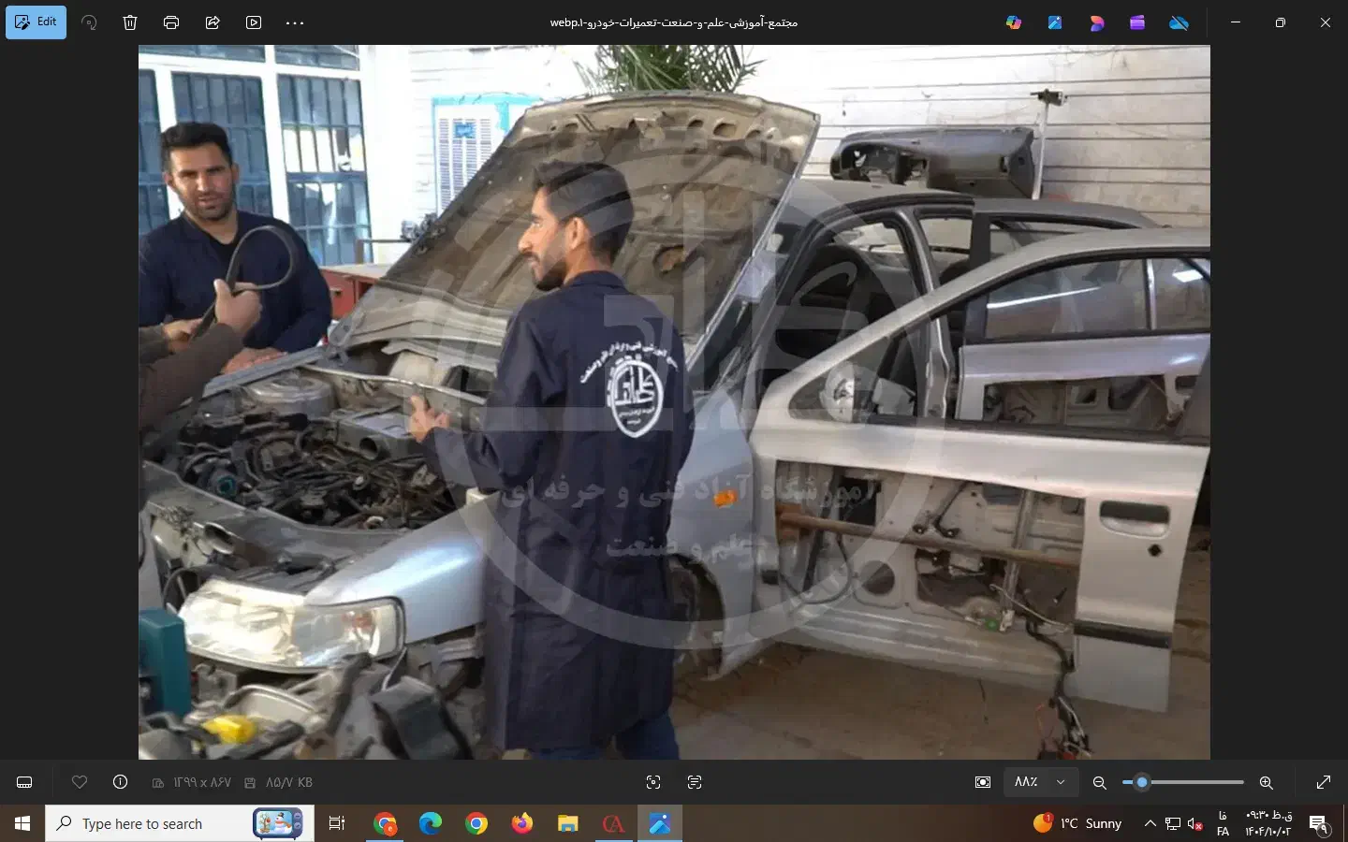
Task: Toggle the file info pane
Action: (120, 782)
